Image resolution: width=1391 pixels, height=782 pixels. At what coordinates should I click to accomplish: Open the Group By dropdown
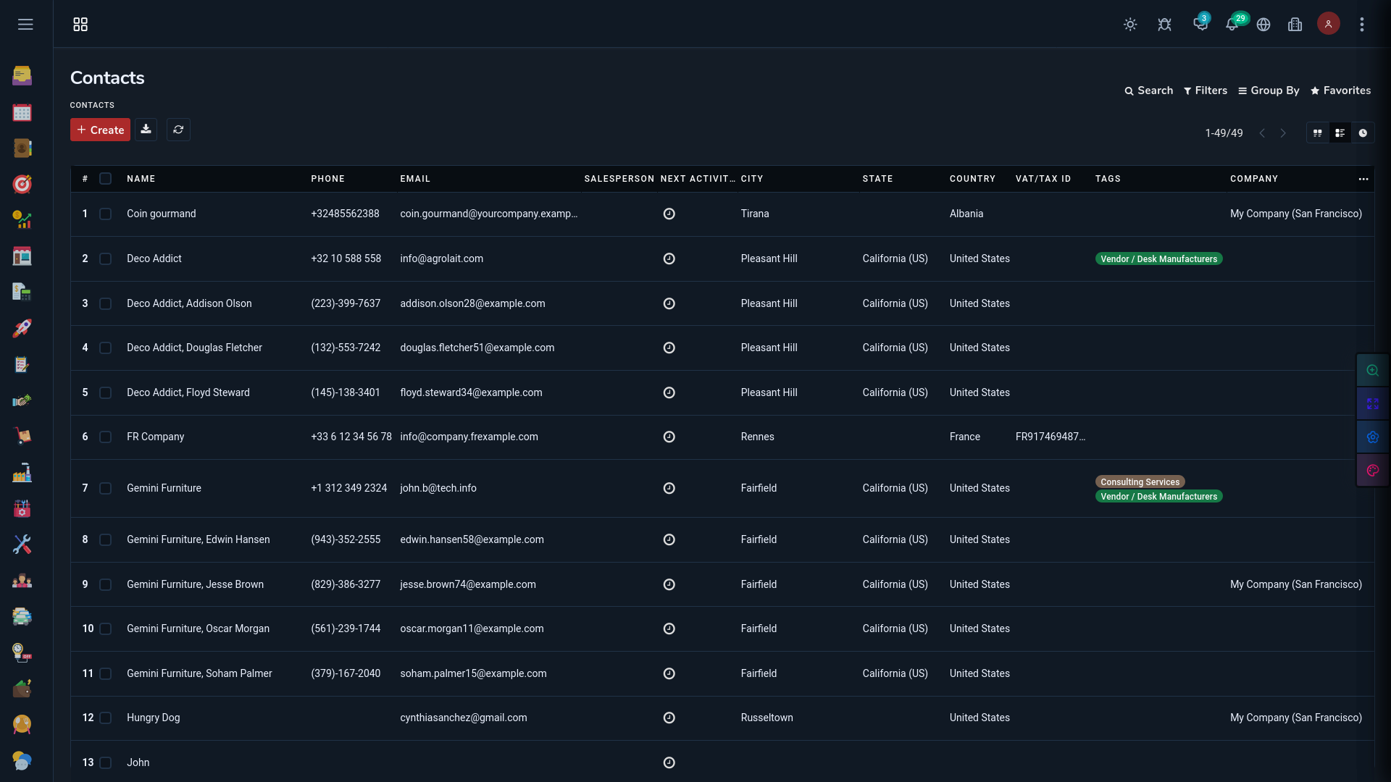point(1269,91)
